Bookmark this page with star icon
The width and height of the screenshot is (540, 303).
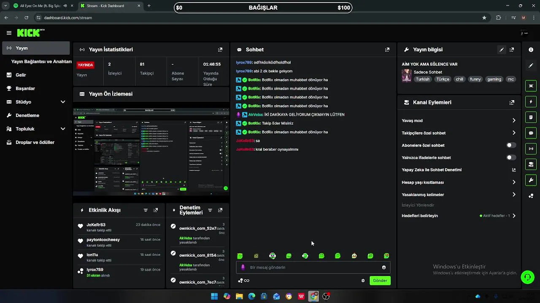[x=484, y=18]
